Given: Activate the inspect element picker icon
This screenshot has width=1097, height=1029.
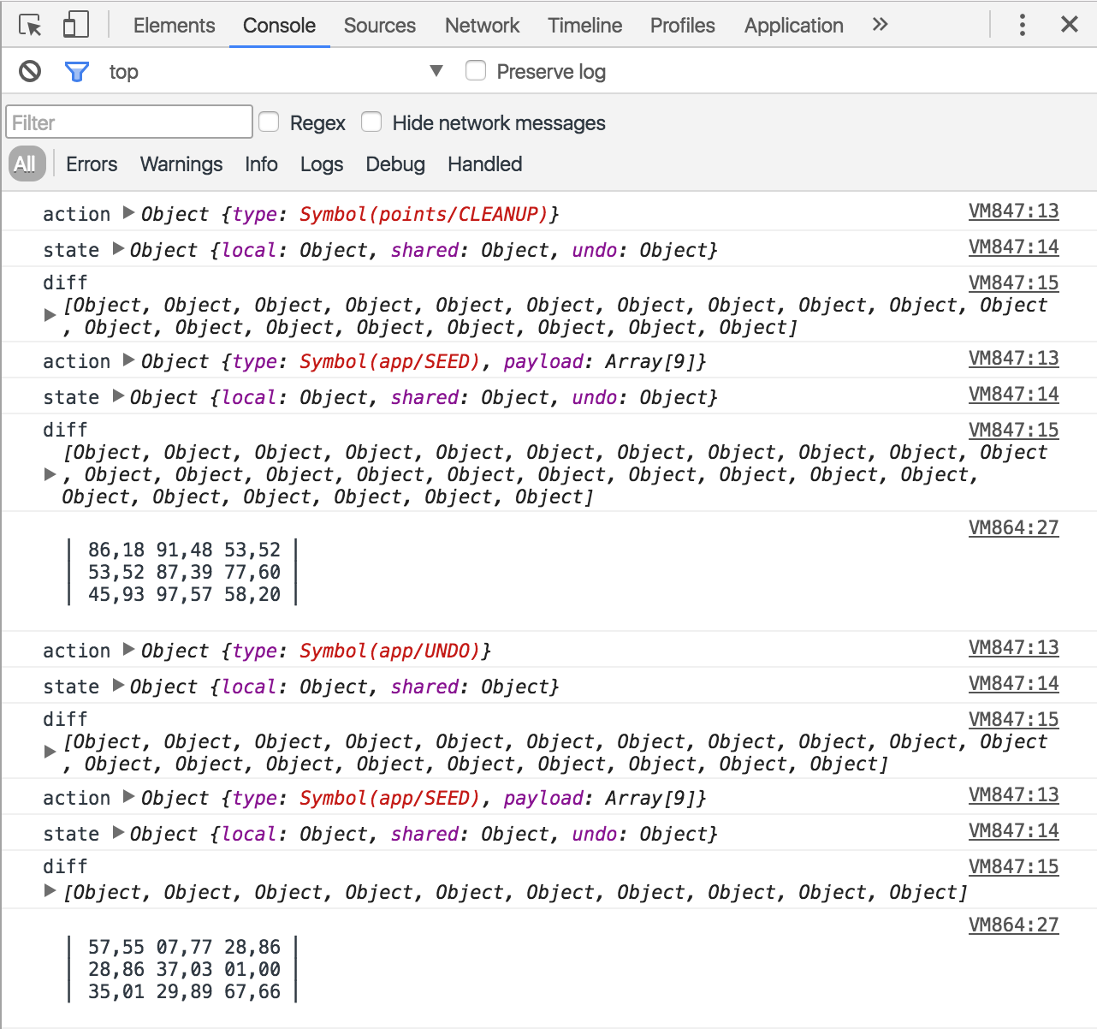Looking at the screenshot, I should [x=30, y=25].
